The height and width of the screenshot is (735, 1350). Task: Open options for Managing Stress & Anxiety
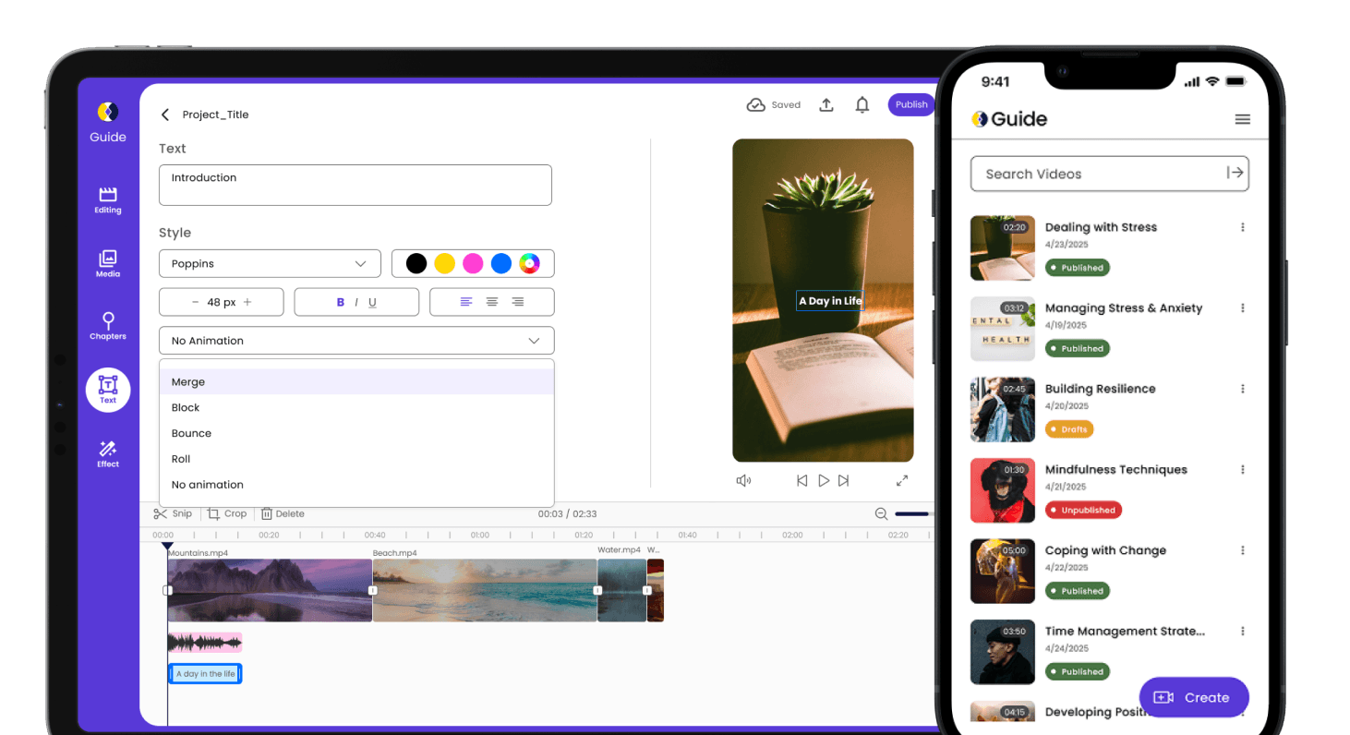tap(1243, 308)
